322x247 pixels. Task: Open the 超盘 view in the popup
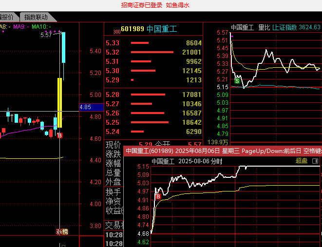click(x=302, y=161)
